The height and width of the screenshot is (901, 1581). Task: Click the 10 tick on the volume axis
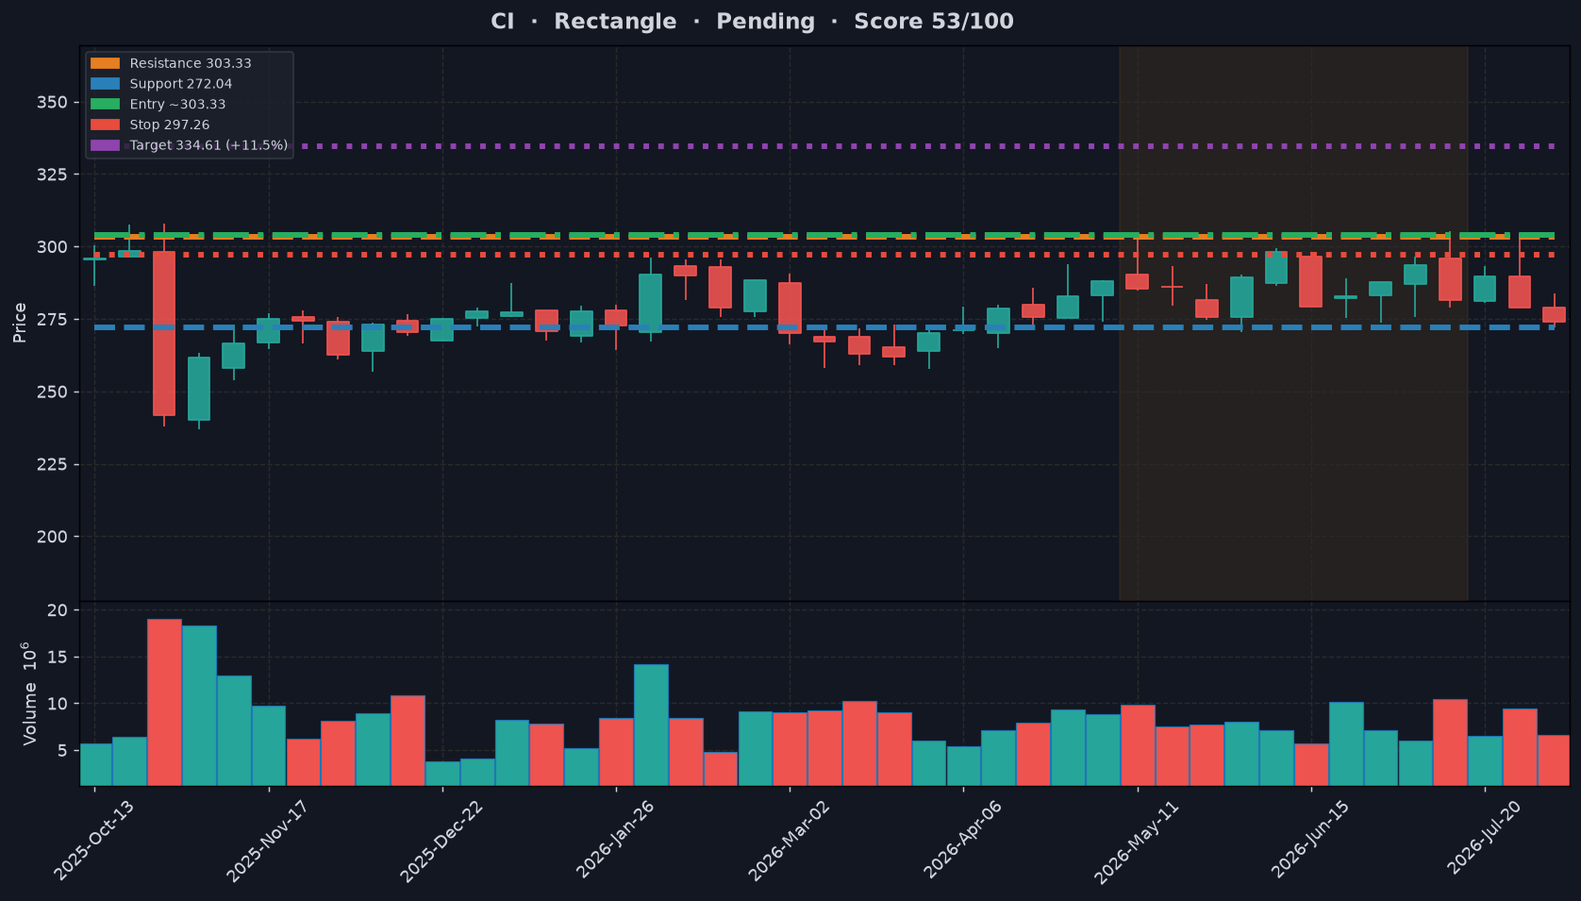[58, 704]
